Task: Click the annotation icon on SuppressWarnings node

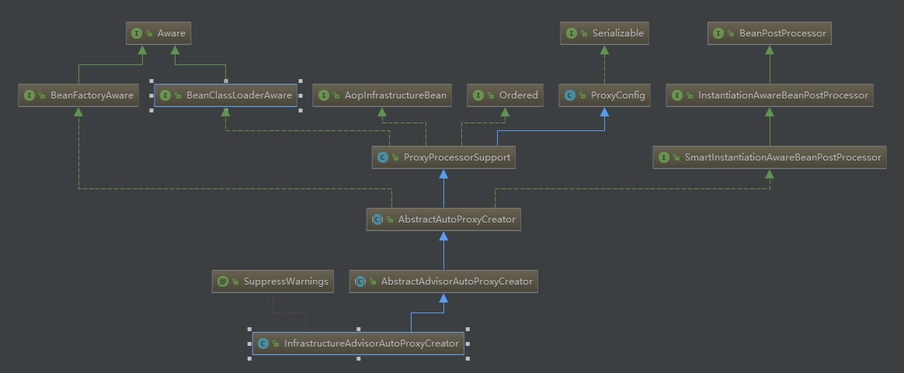Action: (223, 281)
